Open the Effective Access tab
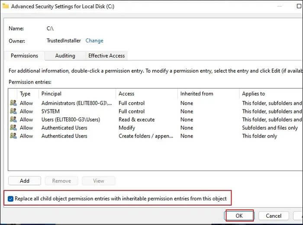Image resolution: width=303 pixels, height=225 pixels. (x=106, y=56)
